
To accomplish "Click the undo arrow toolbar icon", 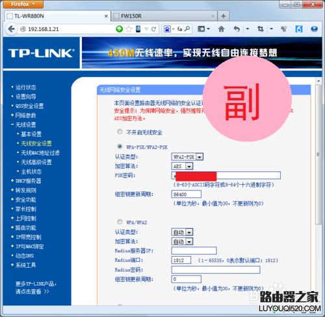I will click(237, 29).
